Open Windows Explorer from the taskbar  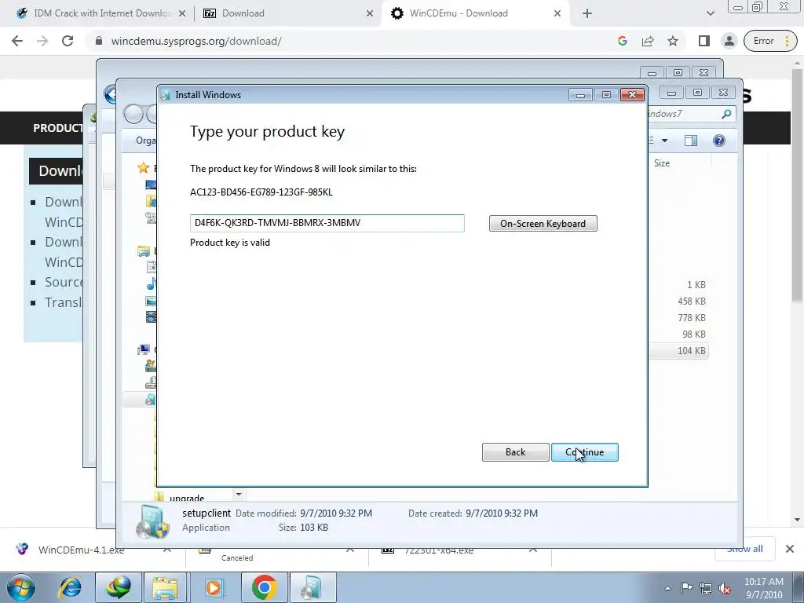pos(165,587)
